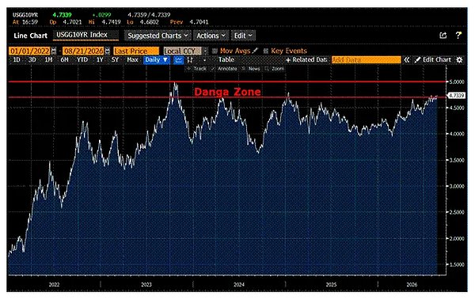475x300 pixels.
Task: Click the pencil icon beside Mov Avgs
Action: pyautogui.click(x=255, y=51)
